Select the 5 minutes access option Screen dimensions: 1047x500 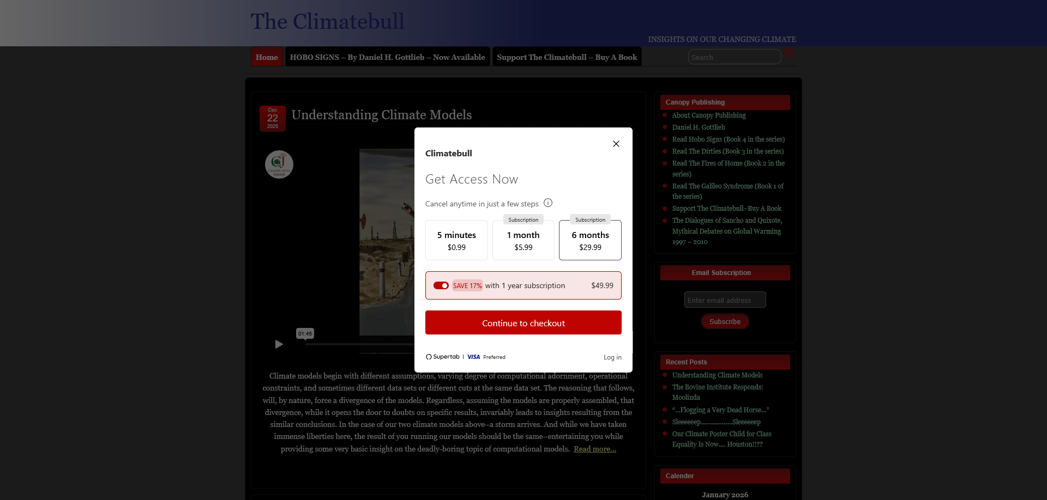pyautogui.click(x=456, y=240)
